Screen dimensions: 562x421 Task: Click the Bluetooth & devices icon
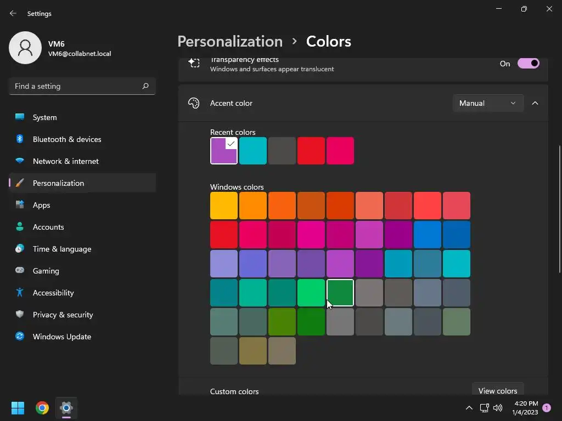coord(20,139)
